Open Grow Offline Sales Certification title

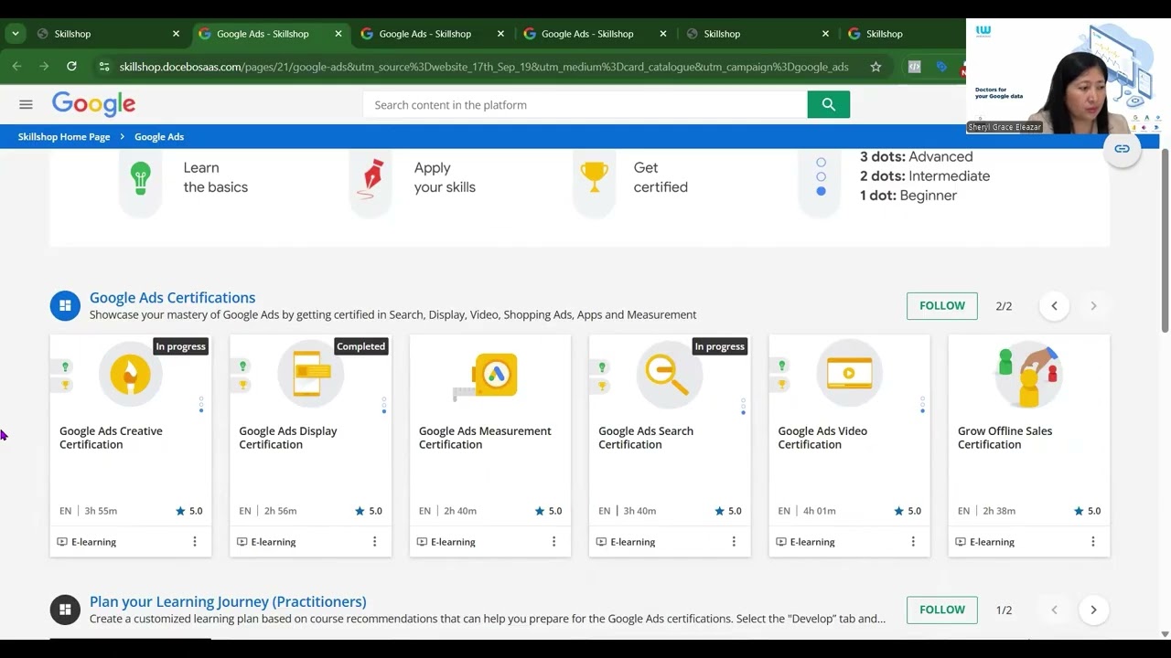[x=1004, y=438]
